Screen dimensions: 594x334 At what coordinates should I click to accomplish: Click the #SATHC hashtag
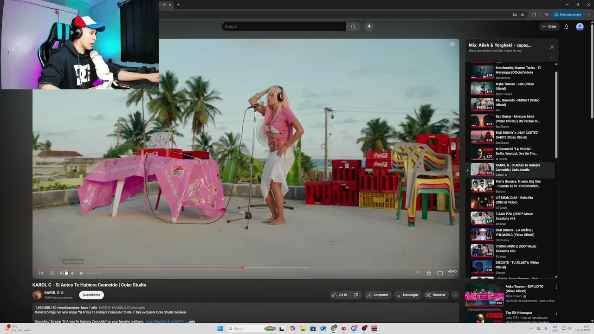[104, 308]
